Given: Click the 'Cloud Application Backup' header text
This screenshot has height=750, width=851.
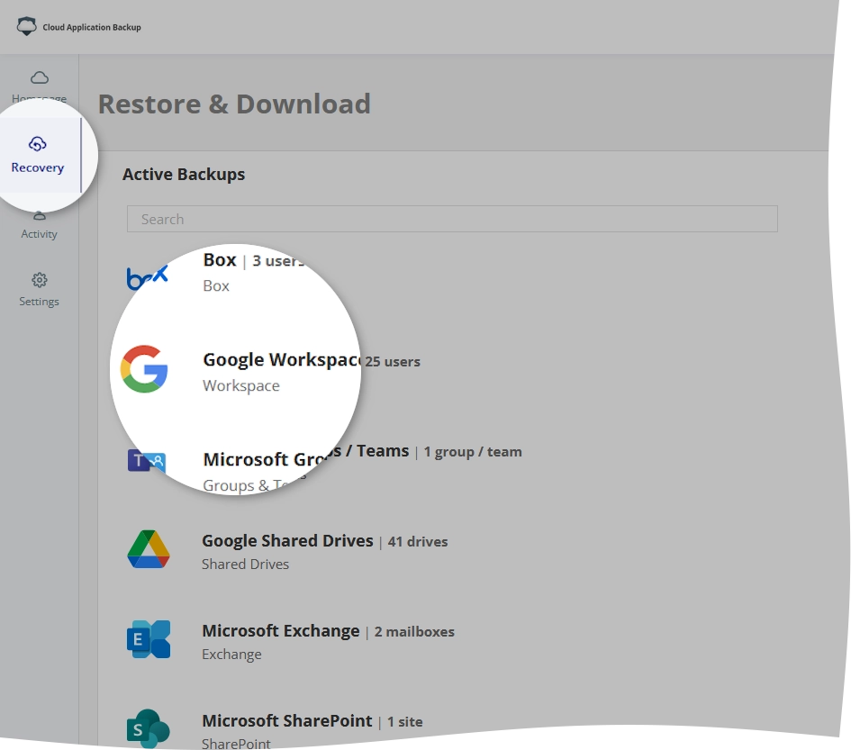Looking at the screenshot, I should (92, 27).
